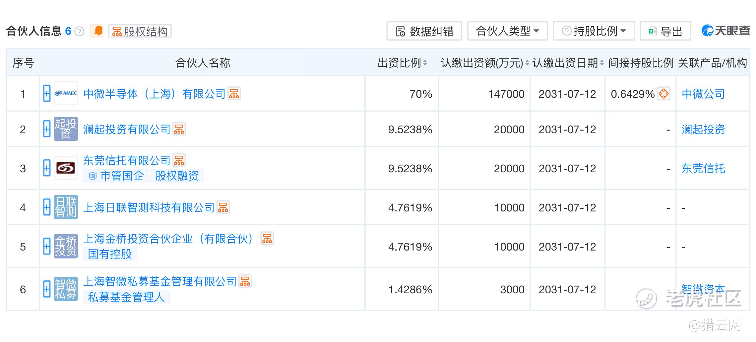Expand row for 中微半导体（上海）有限公司

pyautogui.click(x=47, y=93)
